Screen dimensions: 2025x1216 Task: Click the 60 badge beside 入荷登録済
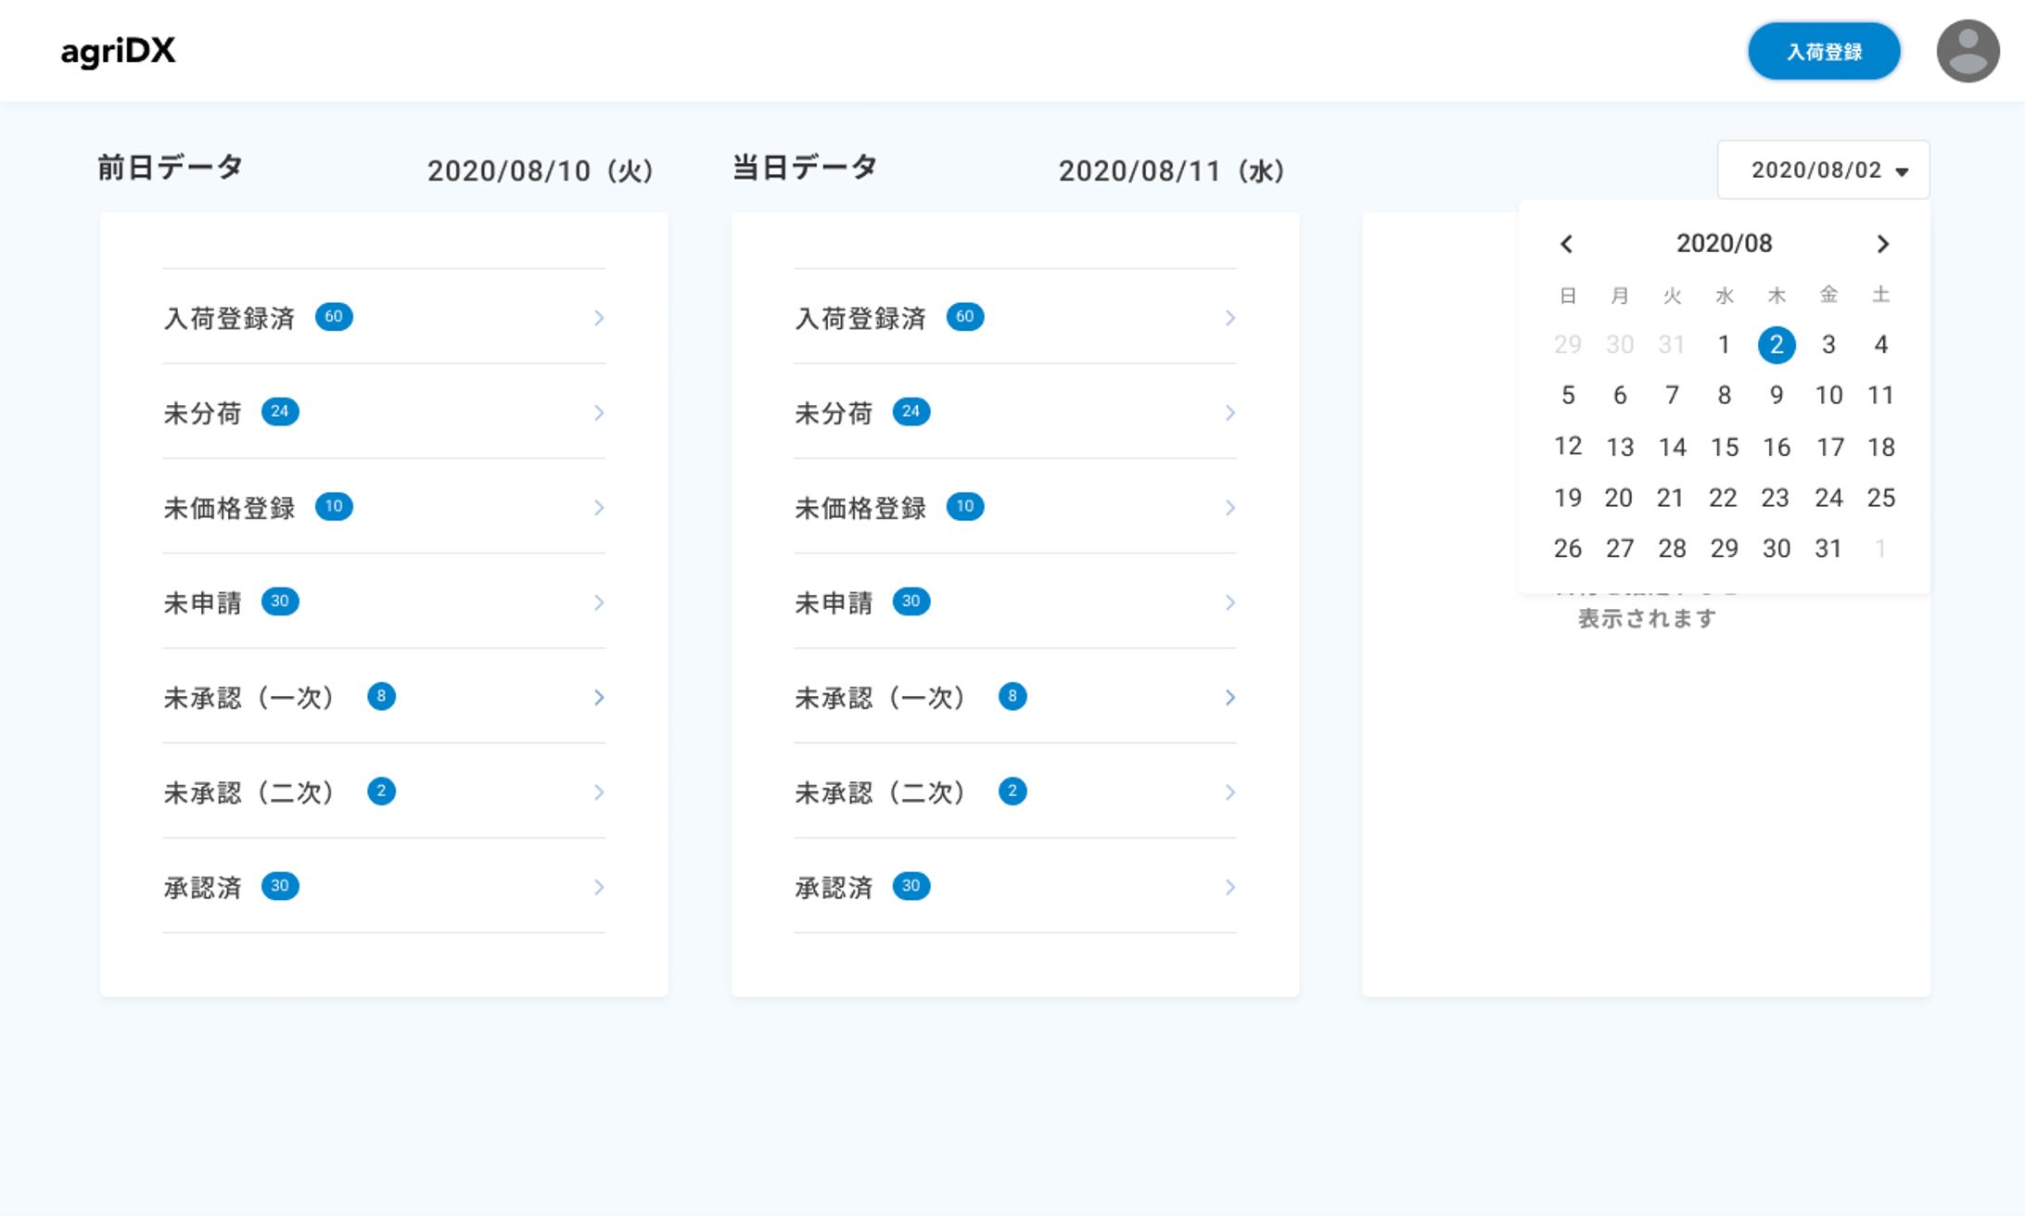pos(335,317)
